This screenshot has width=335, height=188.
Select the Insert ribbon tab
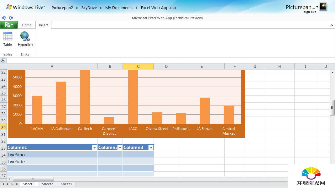(43, 25)
